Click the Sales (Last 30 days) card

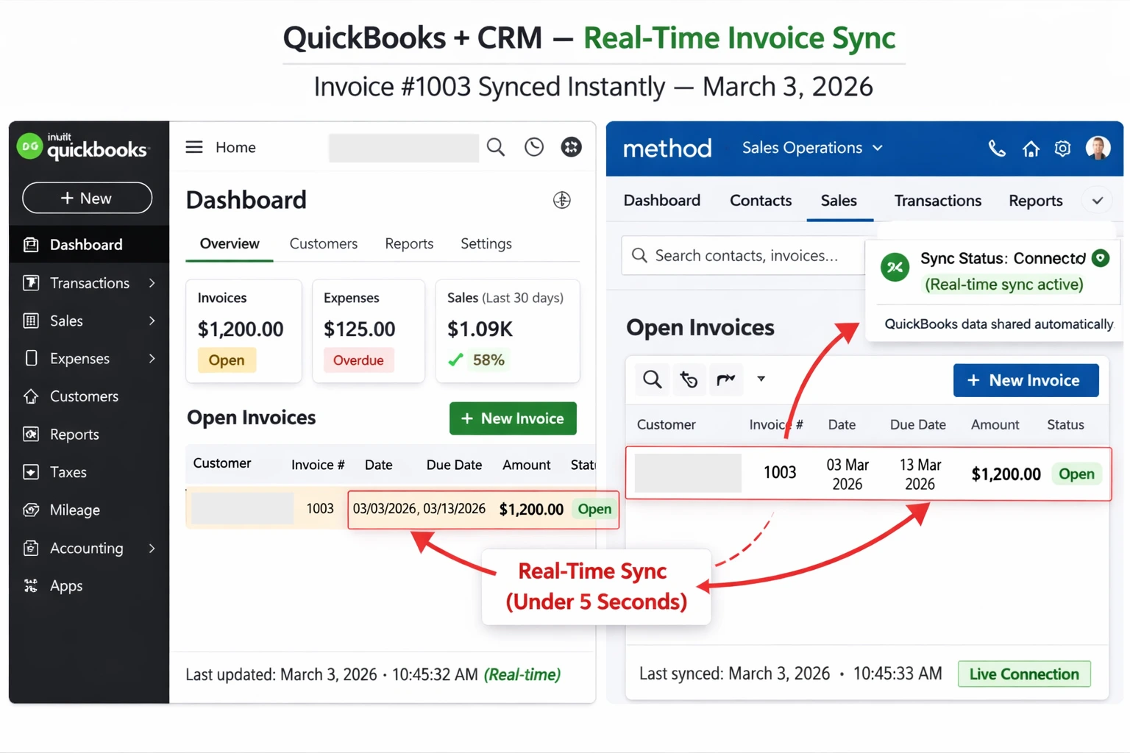pos(508,331)
